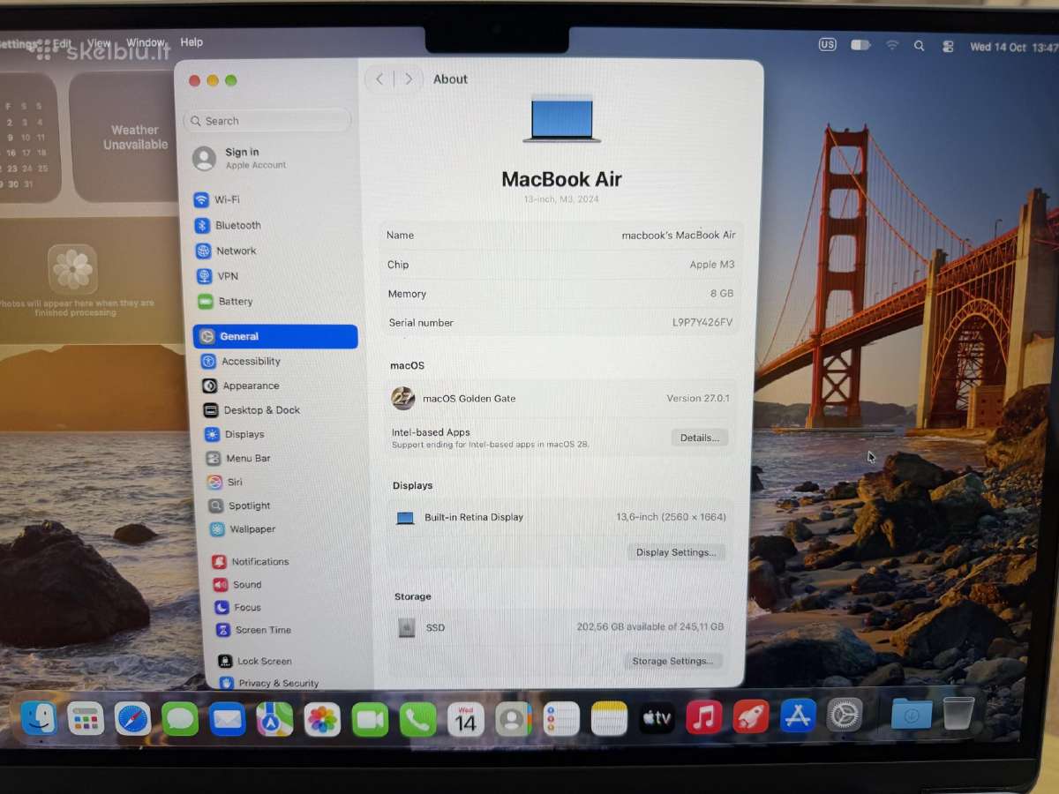Open Calendar in the Dock
Screen dimensions: 1059x794
coord(465,720)
